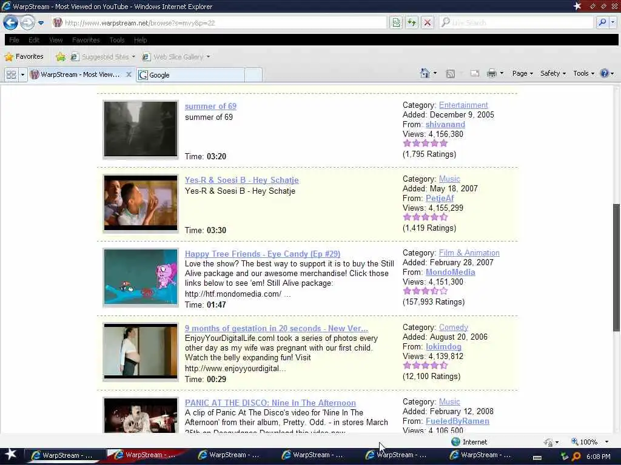Open the View menu

pos(56,40)
